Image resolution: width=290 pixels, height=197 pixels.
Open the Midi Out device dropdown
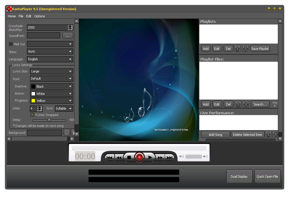50,44
